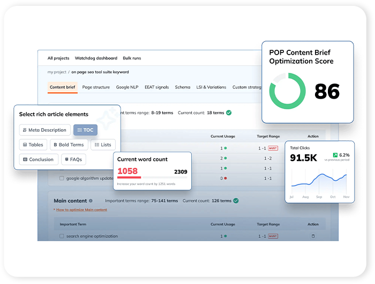Viewport: 375px width, 284px height.
Task: Click the 8-19 terms range value
Action: pyautogui.click(x=162, y=113)
